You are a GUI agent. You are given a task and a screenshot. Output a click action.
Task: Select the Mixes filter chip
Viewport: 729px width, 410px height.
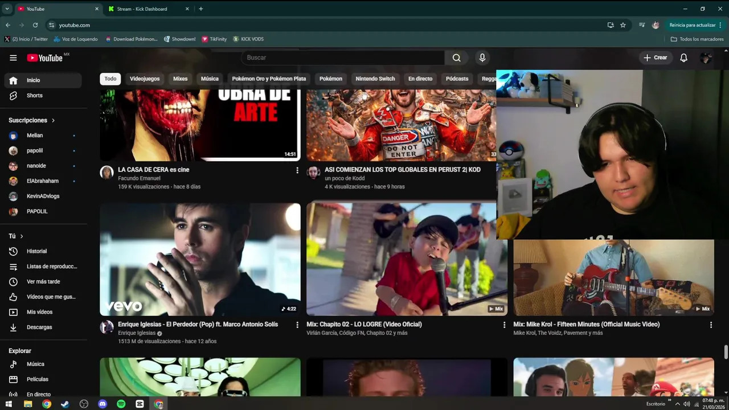click(180, 79)
